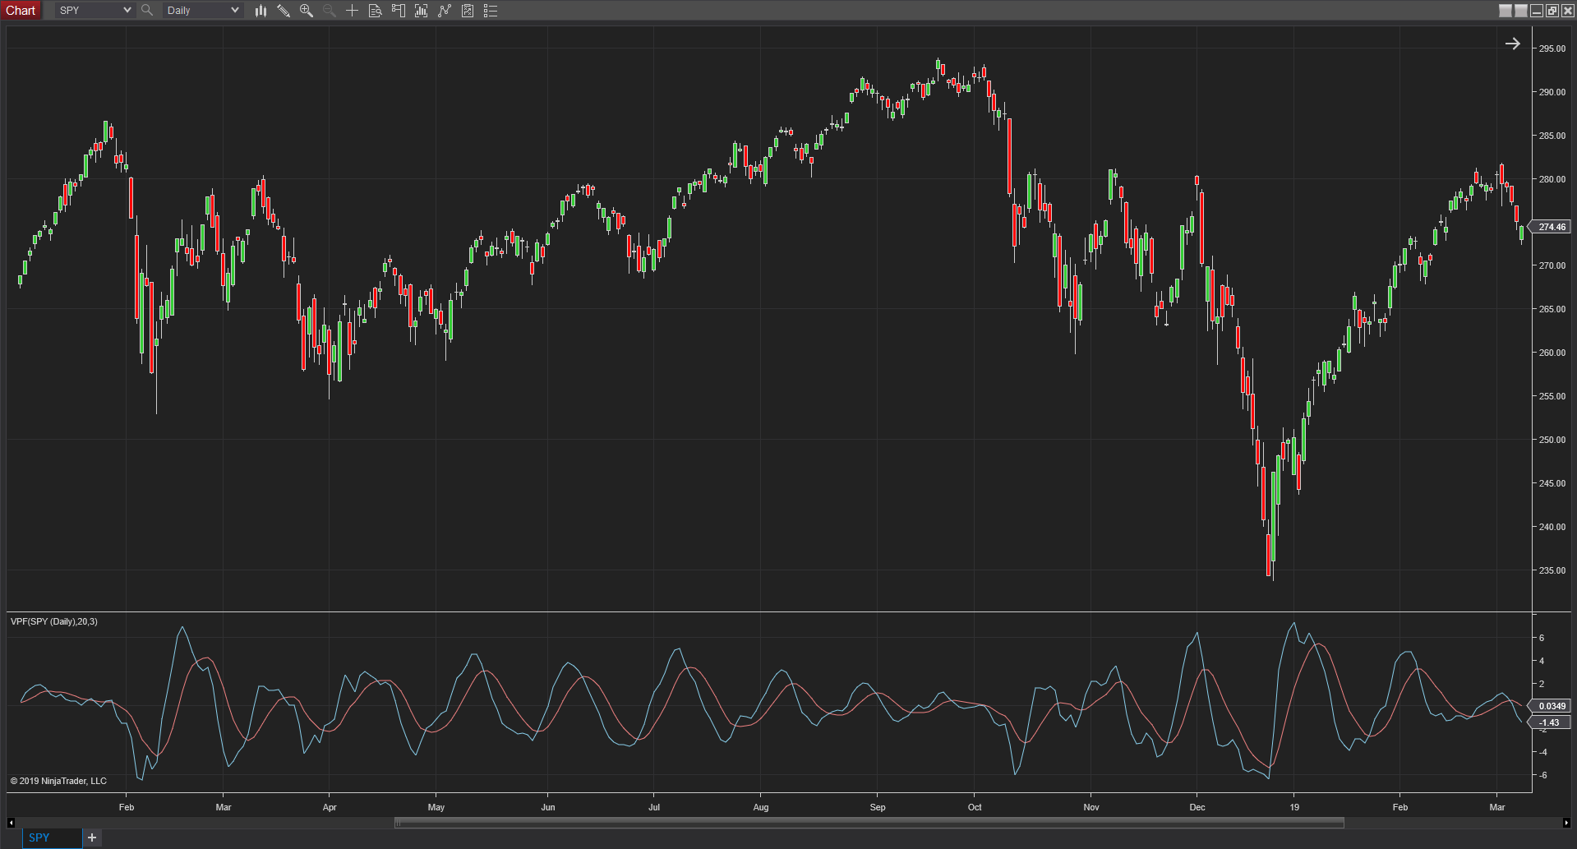Screen dimensions: 1577x849
Task: Click the indicator axis label -4
Action: (x=1542, y=752)
